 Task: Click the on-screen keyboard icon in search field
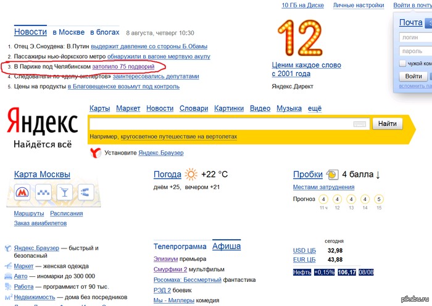click(360, 124)
